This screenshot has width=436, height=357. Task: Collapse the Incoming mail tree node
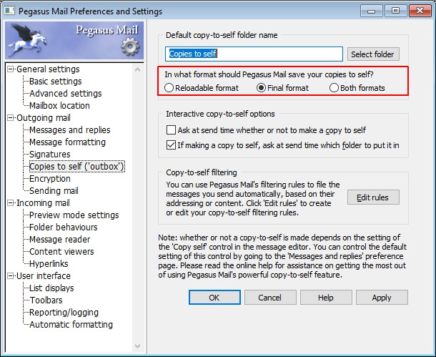(11, 203)
